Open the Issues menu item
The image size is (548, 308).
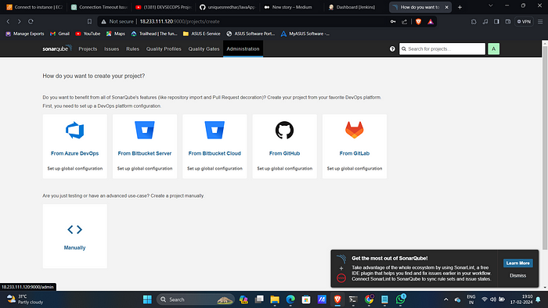[x=111, y=48]
